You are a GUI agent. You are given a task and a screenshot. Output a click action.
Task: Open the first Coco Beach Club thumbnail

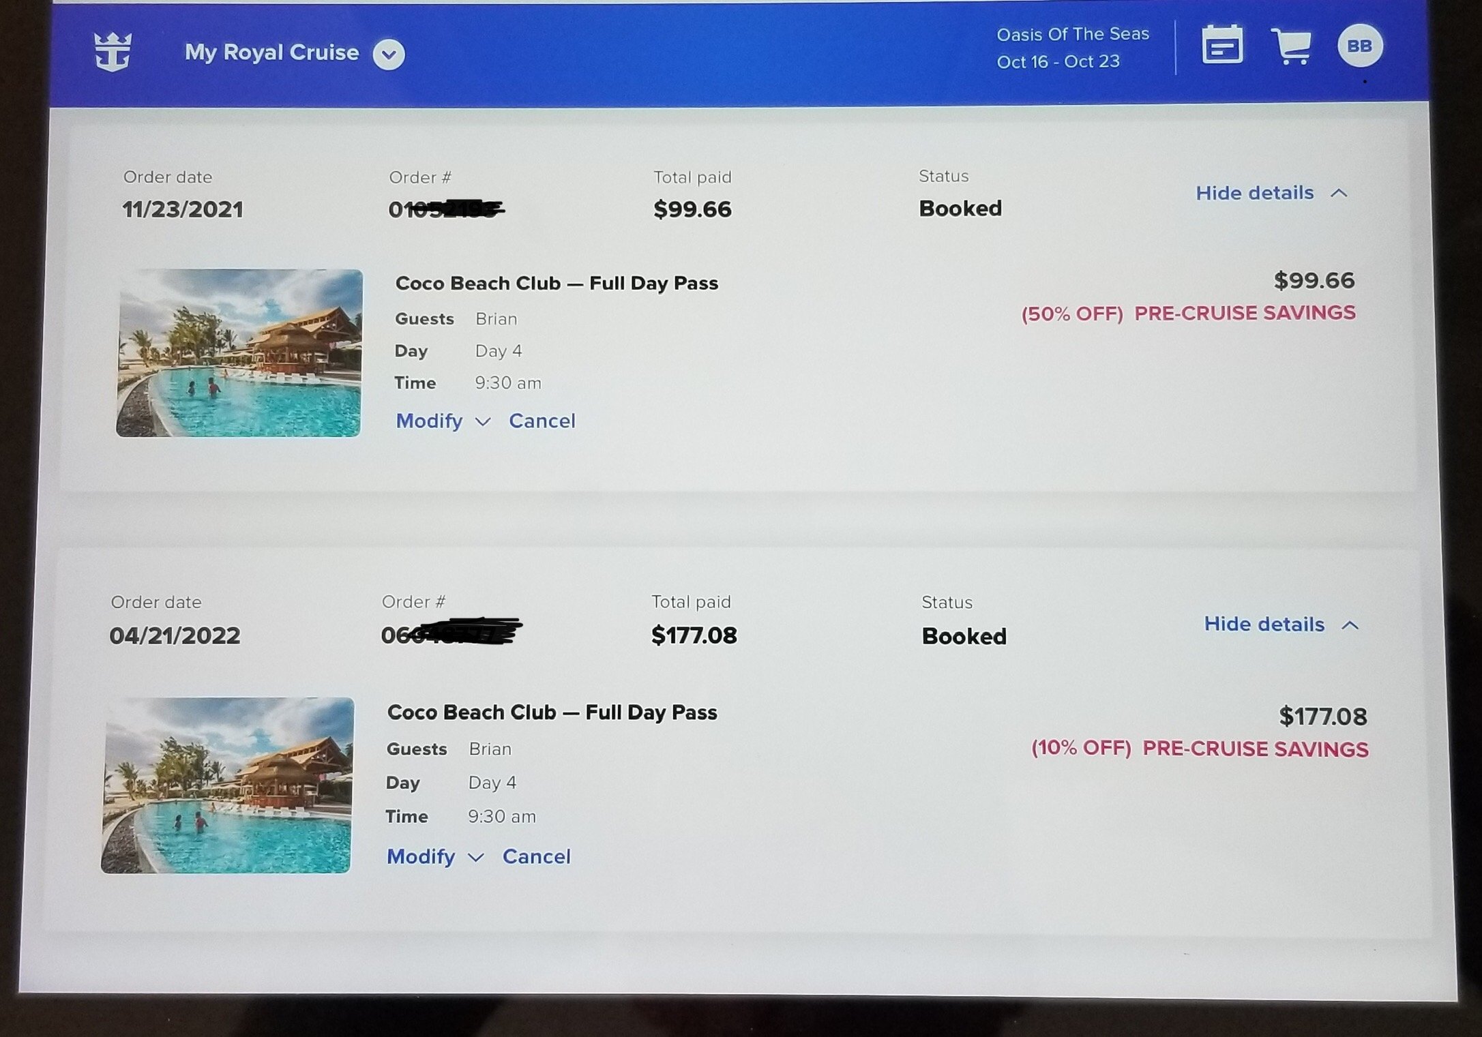pos(239,352)
